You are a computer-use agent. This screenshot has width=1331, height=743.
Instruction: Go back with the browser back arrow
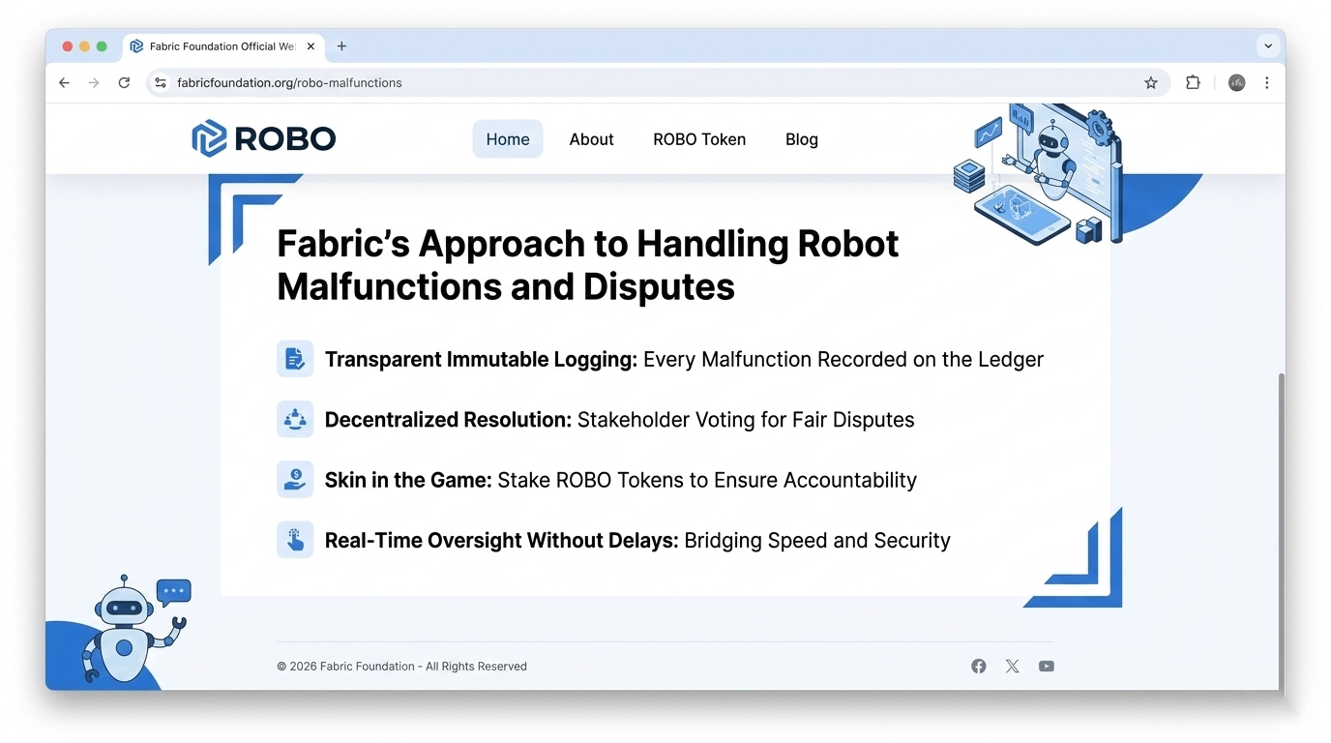(64, 83)
